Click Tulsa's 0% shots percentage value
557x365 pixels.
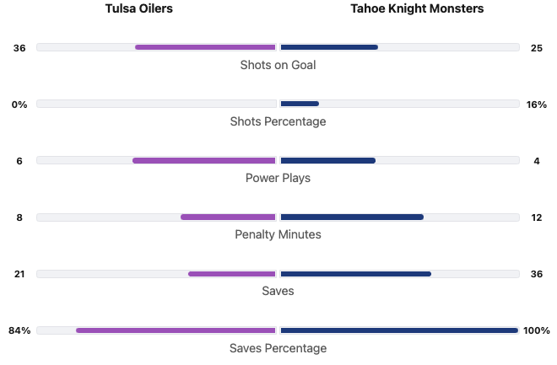coord(19,105)
